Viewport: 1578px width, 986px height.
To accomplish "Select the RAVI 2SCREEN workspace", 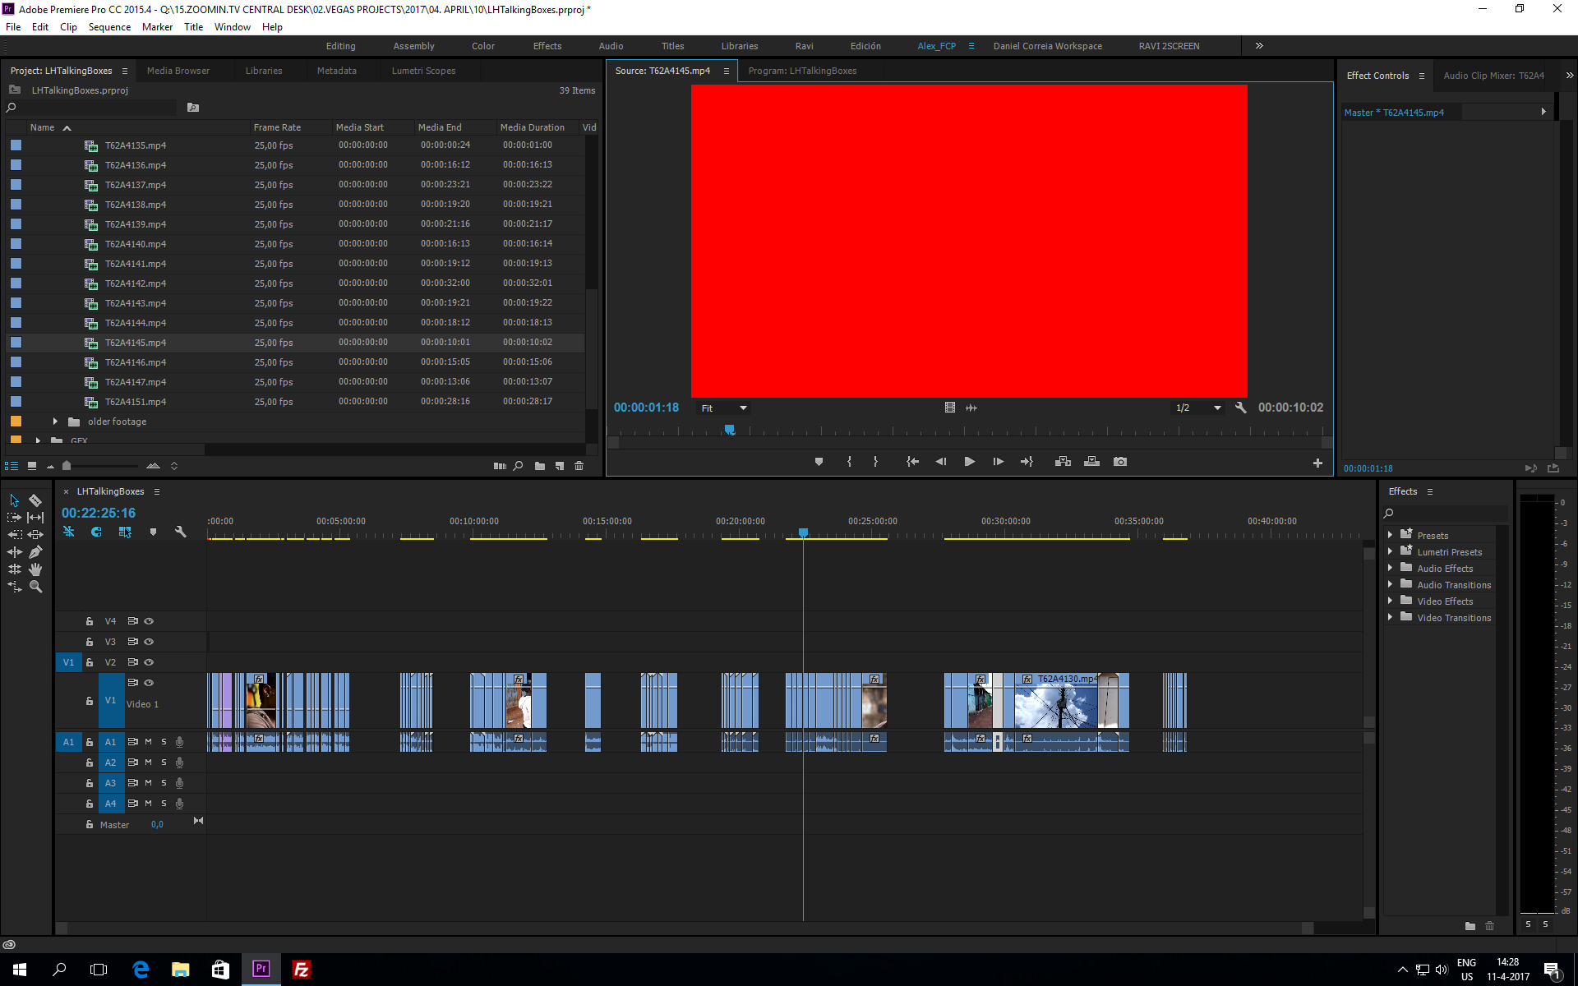I will tap(1169, 46).
